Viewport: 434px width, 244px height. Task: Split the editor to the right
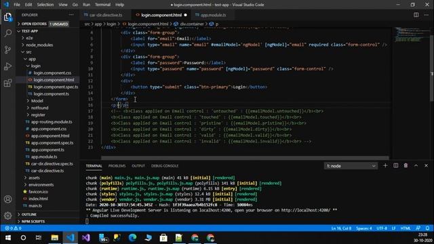[416, 15]
